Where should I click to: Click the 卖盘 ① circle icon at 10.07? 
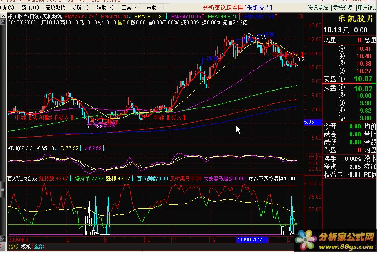[341, 79]
